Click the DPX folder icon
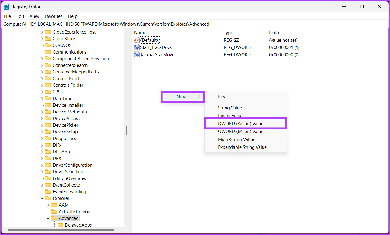The width and height of the screenshot is (390, 235). pyautogui.click(x=48, y=158)
